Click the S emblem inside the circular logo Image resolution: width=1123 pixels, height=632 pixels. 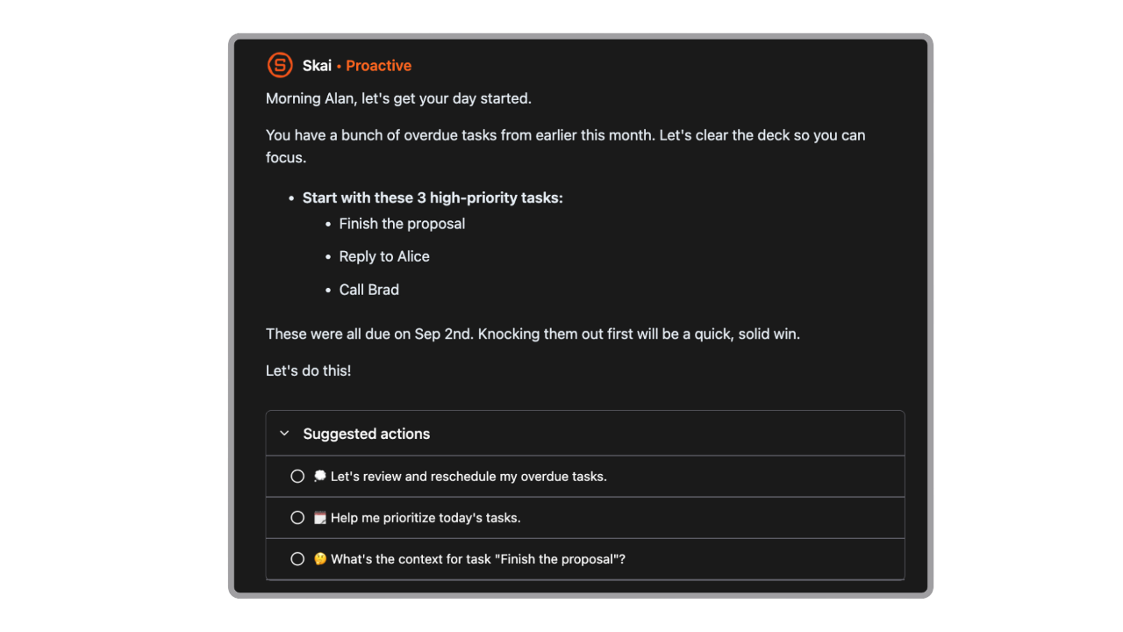[279, 65]
